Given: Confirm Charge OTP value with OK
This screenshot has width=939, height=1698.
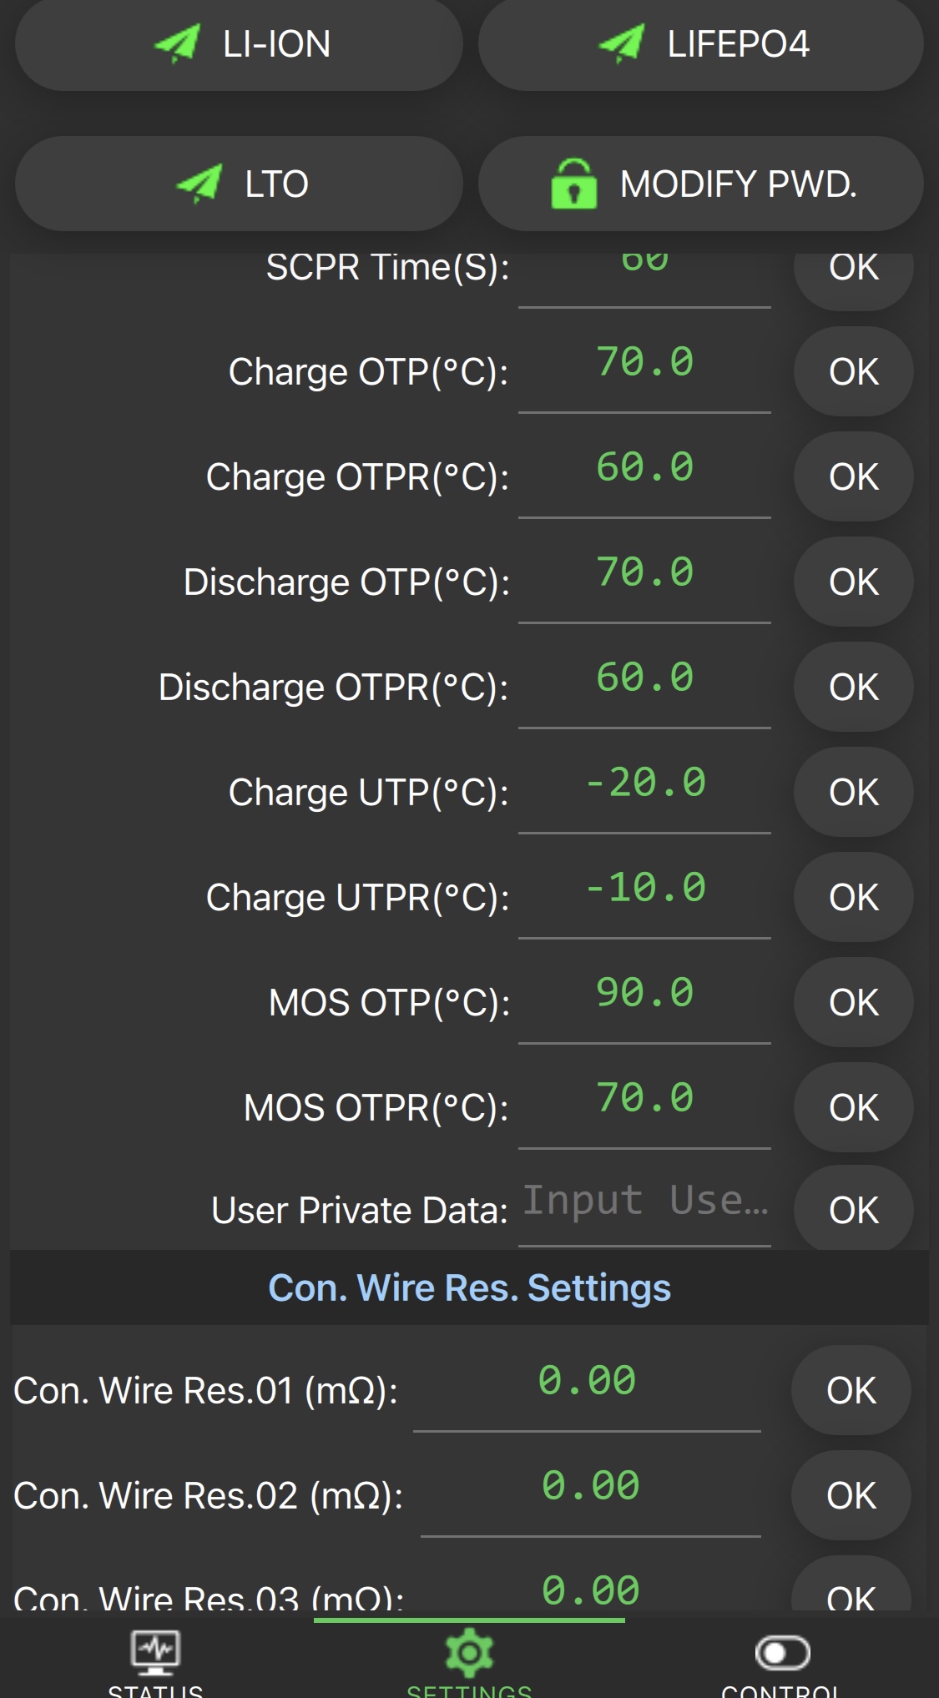Looking at the screenshot, I should click(853, 372).
